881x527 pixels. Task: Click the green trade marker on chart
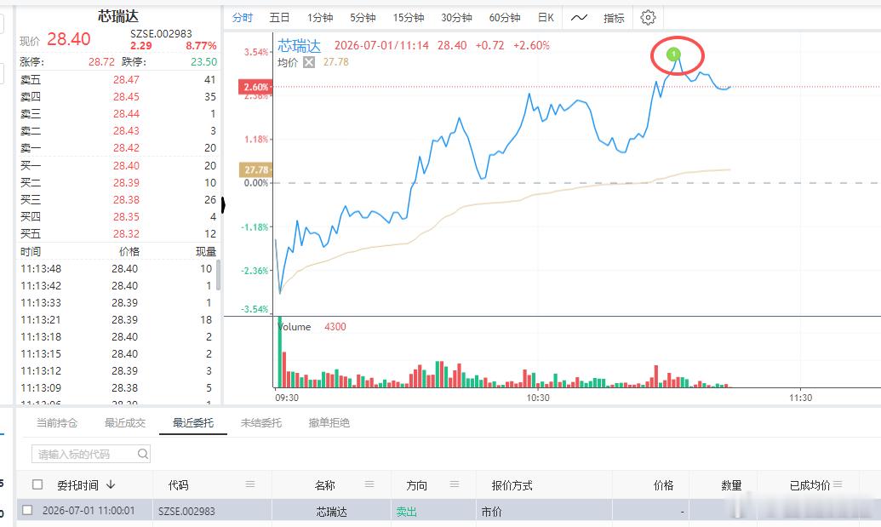[673, 54]
